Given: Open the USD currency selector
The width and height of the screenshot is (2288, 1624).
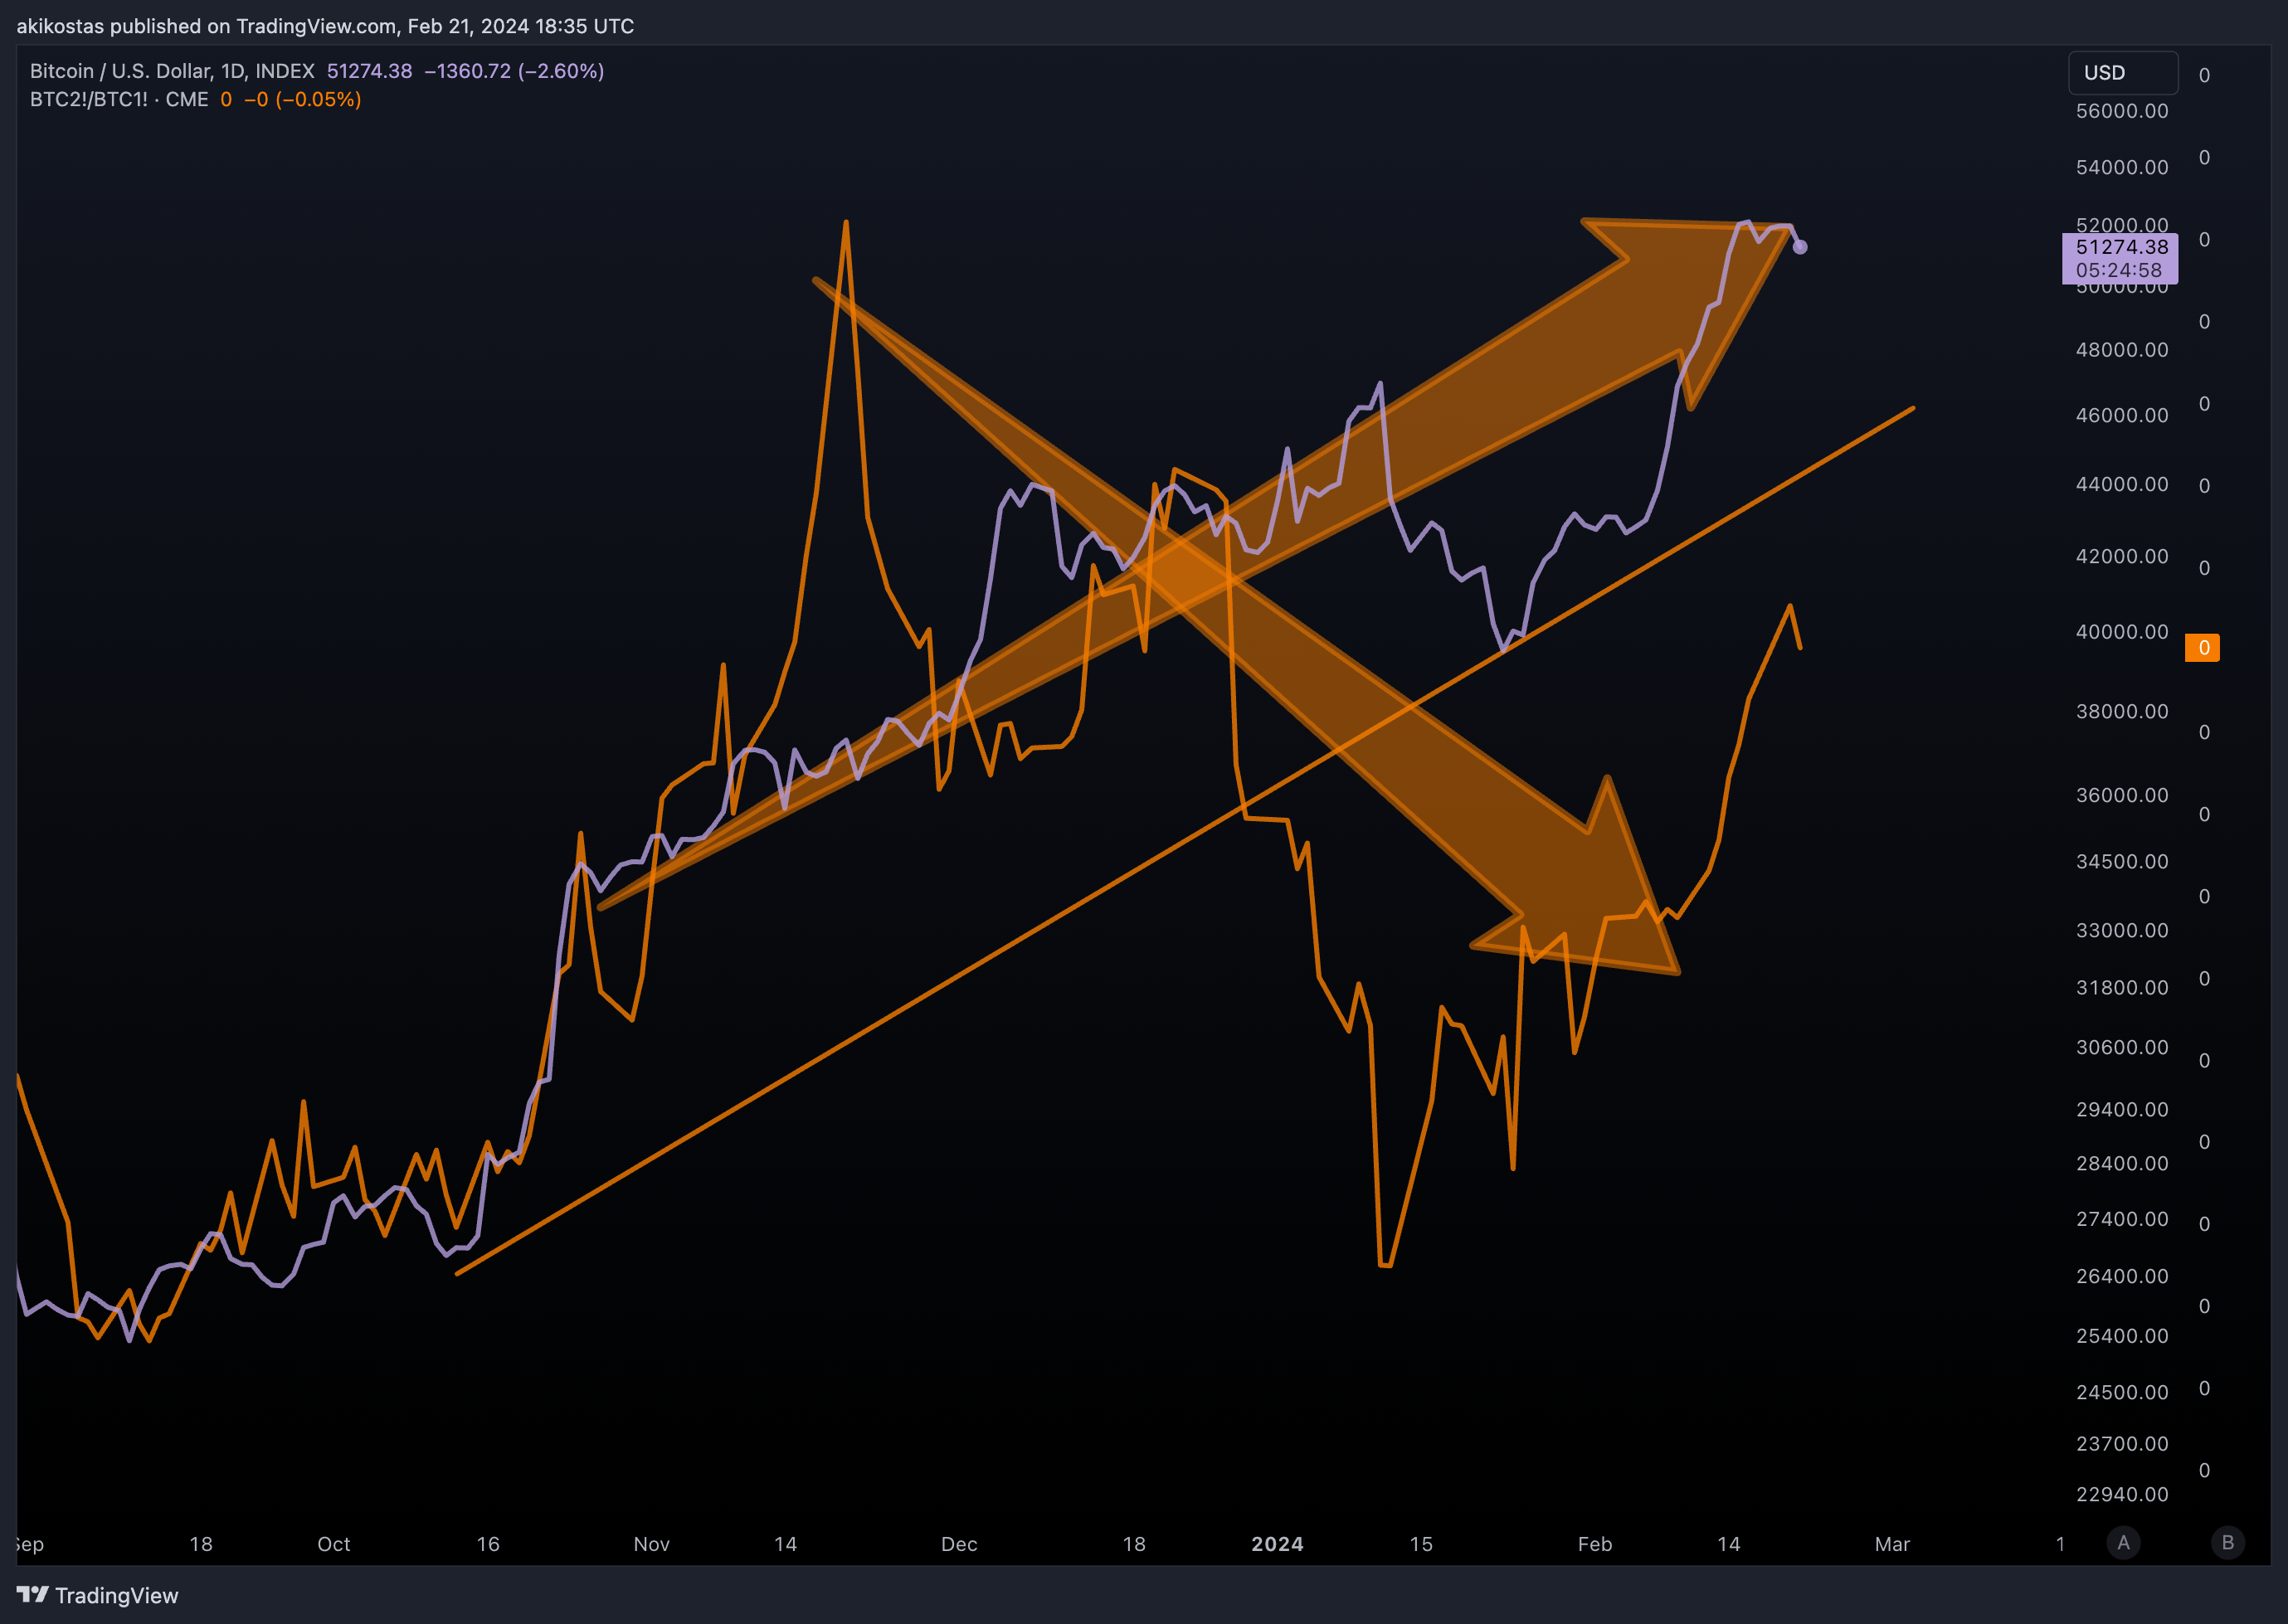Looking at the screenshot, I should coord(2122,73).
